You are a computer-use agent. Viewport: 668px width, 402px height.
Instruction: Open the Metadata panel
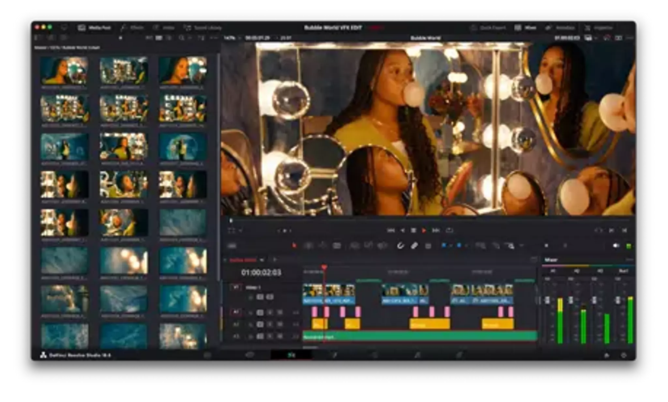tap(560, 28)
